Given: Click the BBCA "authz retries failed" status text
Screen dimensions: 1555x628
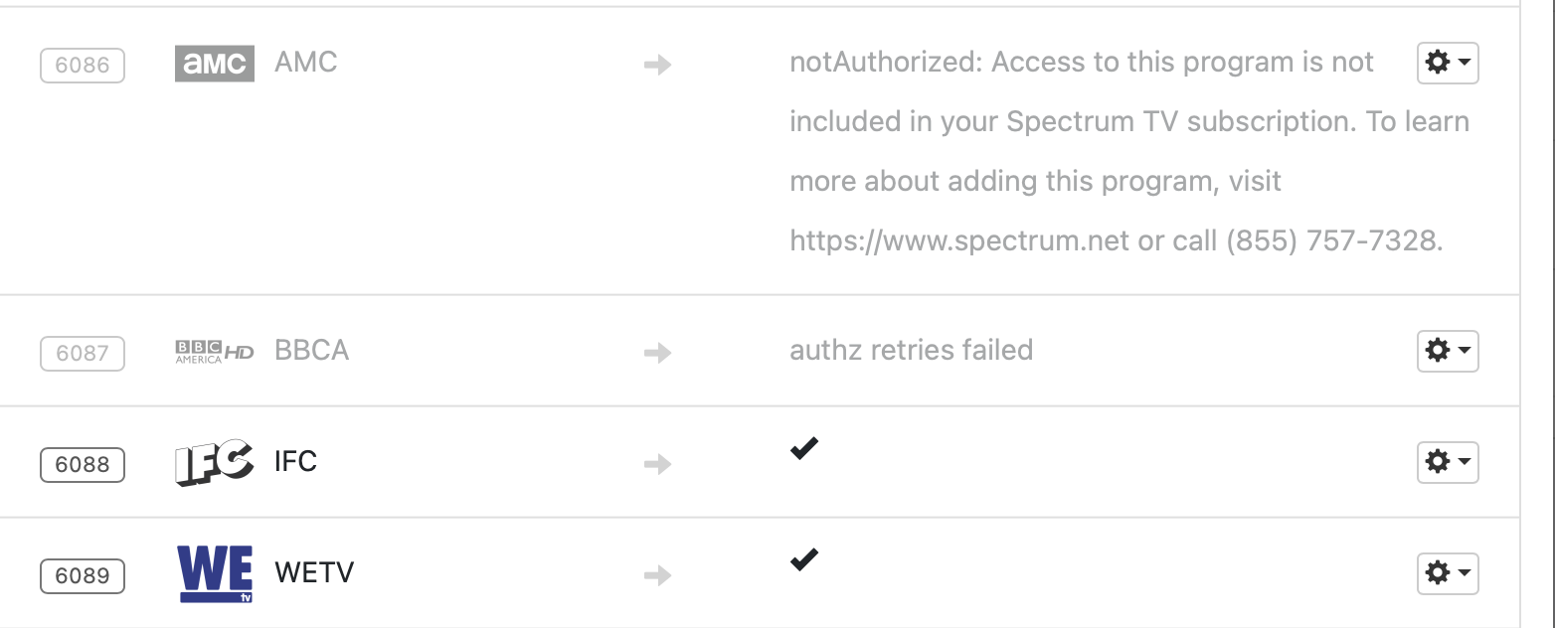Looking at the screenshot, I should tap(911, 350).
